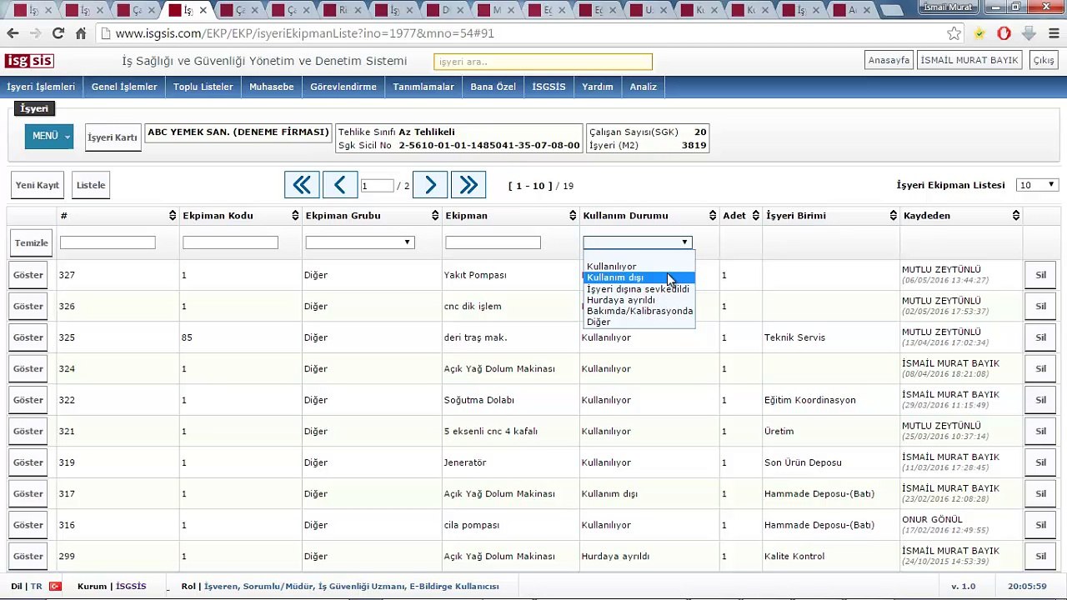Sort by Kullanım Durumu column arrows

tap(713, 216)
